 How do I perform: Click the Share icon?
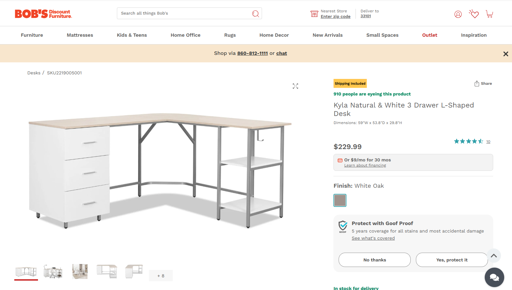tap(477, 83)
